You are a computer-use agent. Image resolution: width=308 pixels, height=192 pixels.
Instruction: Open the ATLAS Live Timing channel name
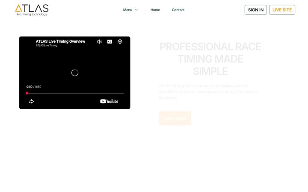point(47,46)
